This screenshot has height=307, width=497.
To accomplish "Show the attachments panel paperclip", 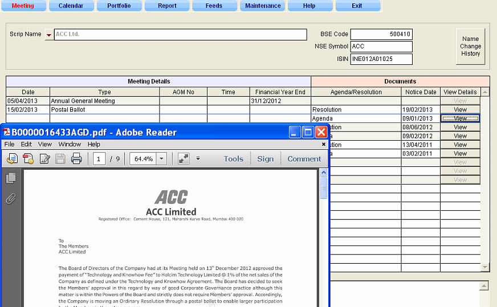I will [x=11, y=199].
